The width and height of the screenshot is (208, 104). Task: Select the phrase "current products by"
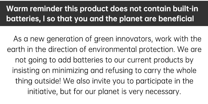160,60
